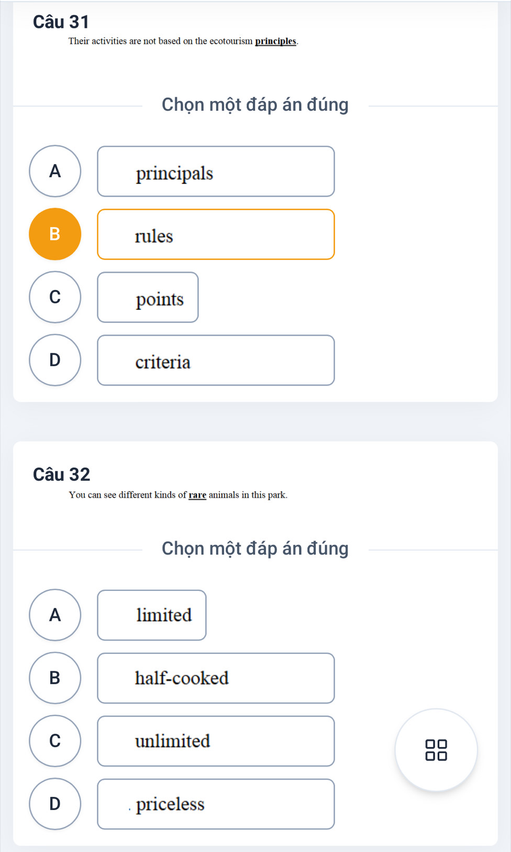Select radio A for question 31
511x852 pixels.
pyautogui.click(x=55, y=171)
